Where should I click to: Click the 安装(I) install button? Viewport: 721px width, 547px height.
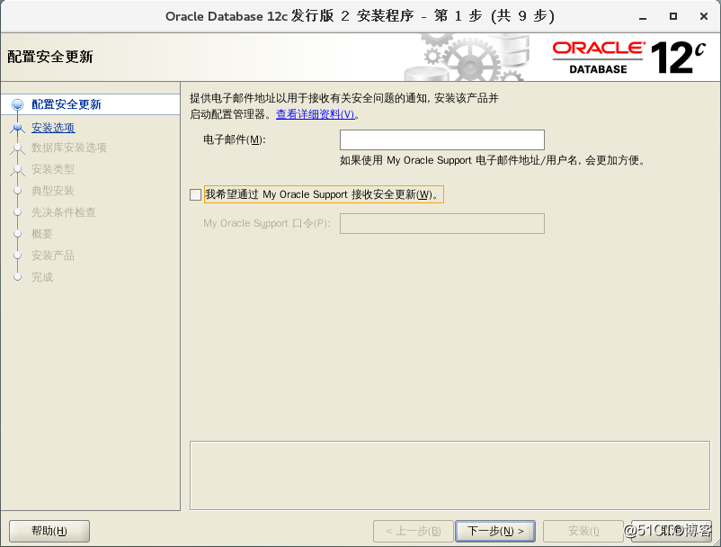pos(583,532)
